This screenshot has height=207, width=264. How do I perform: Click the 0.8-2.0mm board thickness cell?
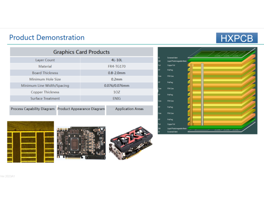[x=117, y=73]
